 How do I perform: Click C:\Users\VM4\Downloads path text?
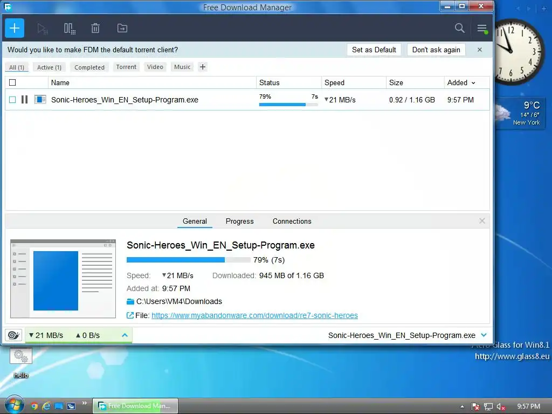[x=179, y=301]
